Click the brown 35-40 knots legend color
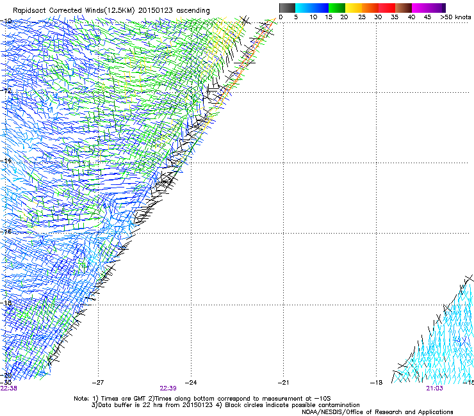474x416 pixels. [x=404, y=8]
